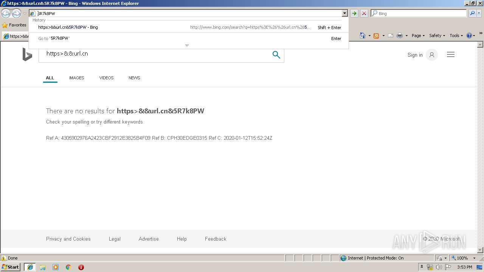The width and height of the screenshot is (484, 272).
Task: Launch Windows Media Player from taskbar
Action: pyautogui.click(x=56, y=267)
